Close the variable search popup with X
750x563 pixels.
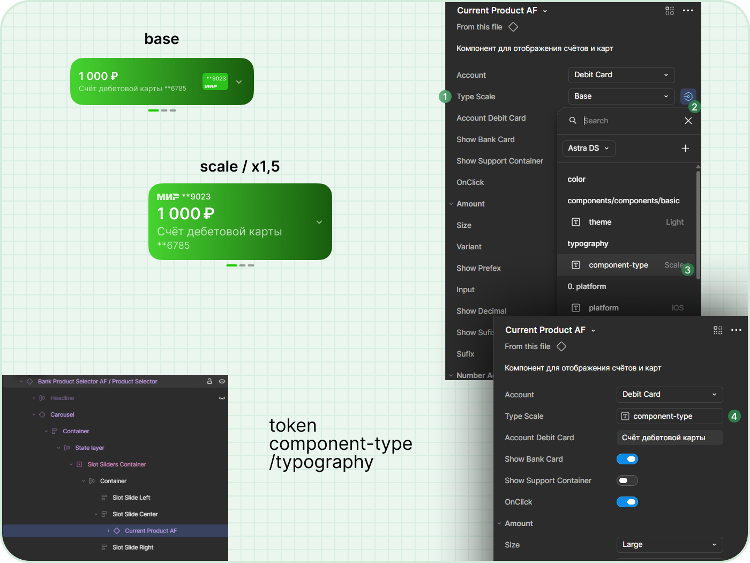tap(688, 121)
